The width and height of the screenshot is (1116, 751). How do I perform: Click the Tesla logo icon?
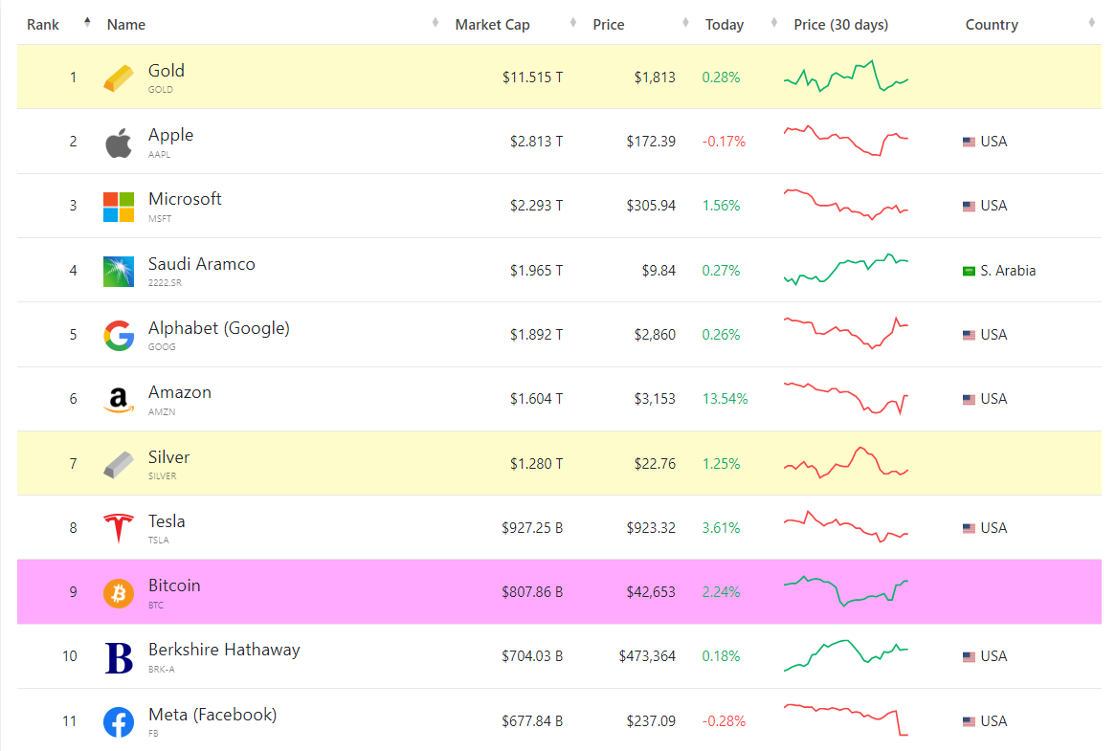point(118,528)
